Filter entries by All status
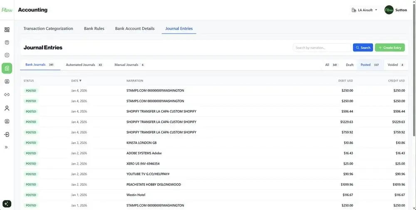This screenshot has width=416, height=210. [331, 65]
